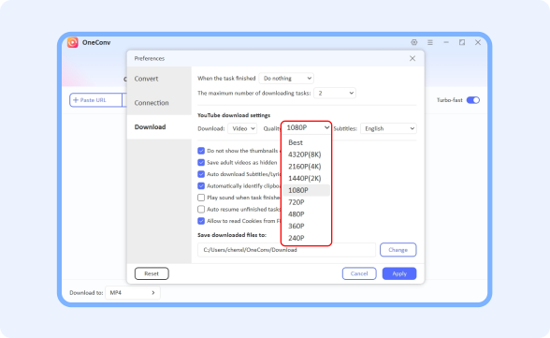Close the OneConv window
Viewport: 550px width, 338px height.
[x=478, y=42]
